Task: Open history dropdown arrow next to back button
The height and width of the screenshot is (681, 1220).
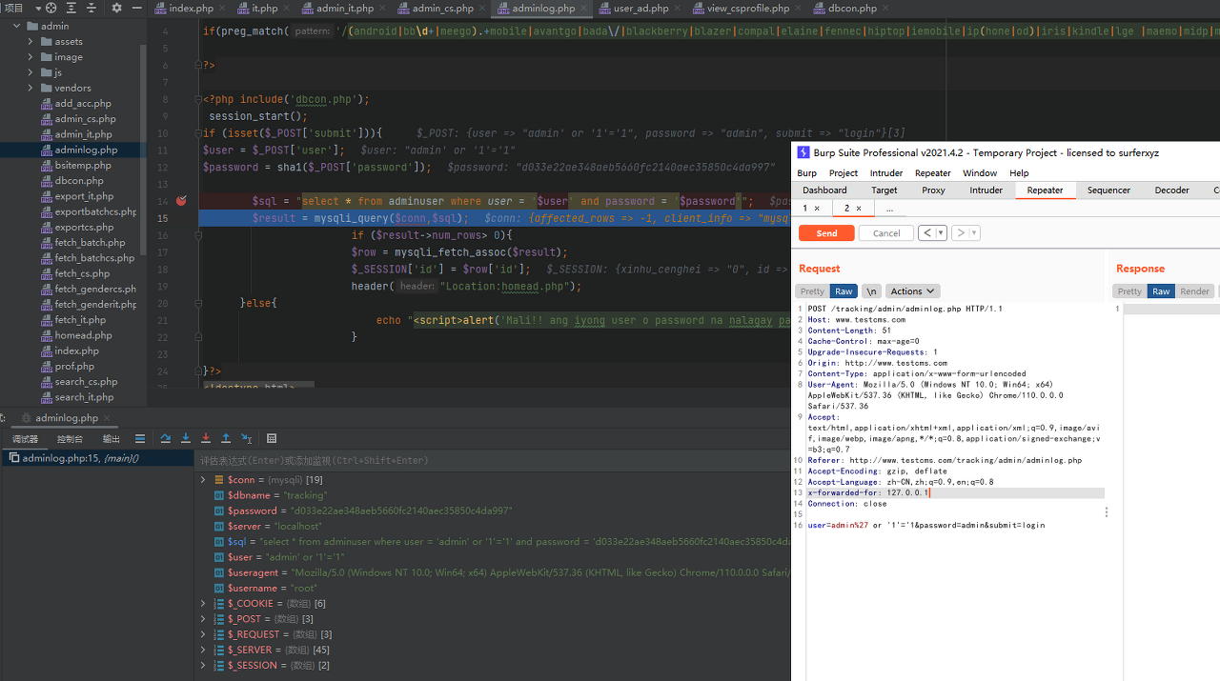Action: pyautogui.click(x=942, y=233)
